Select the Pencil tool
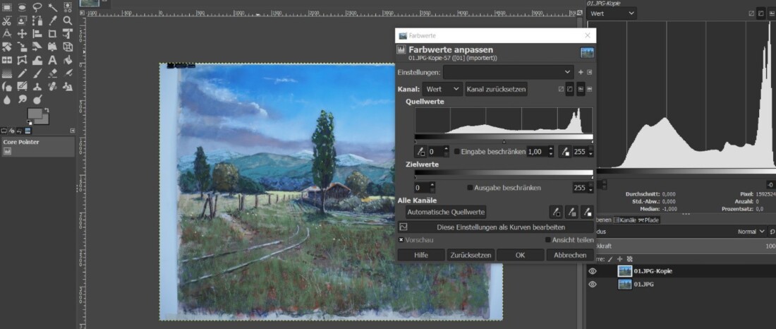This screenshot has width=776, height=329. pyautogui.click(x=22, y=74)
